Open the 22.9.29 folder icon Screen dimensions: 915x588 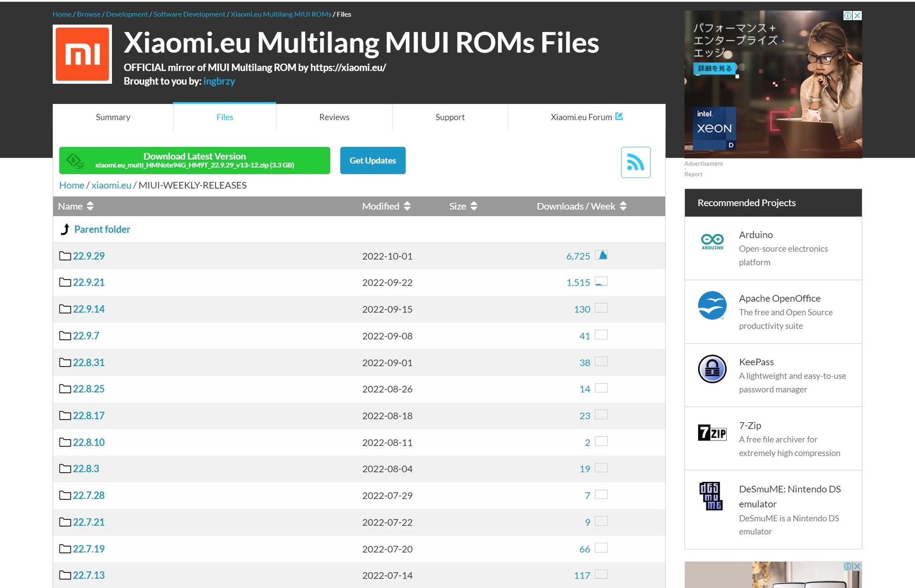pos(65,256)
